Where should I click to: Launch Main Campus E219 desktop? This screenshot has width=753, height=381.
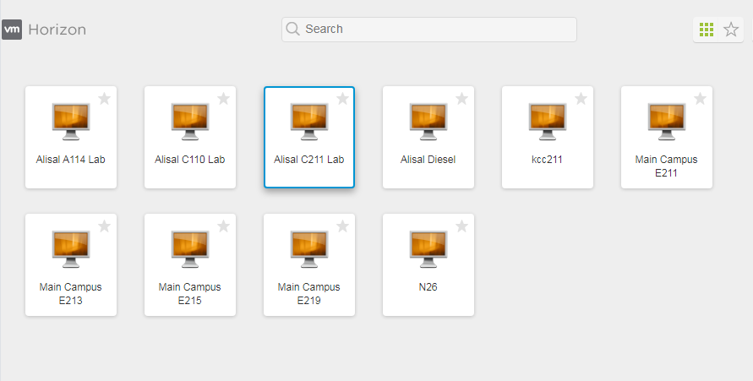click(x=309, y=249)
